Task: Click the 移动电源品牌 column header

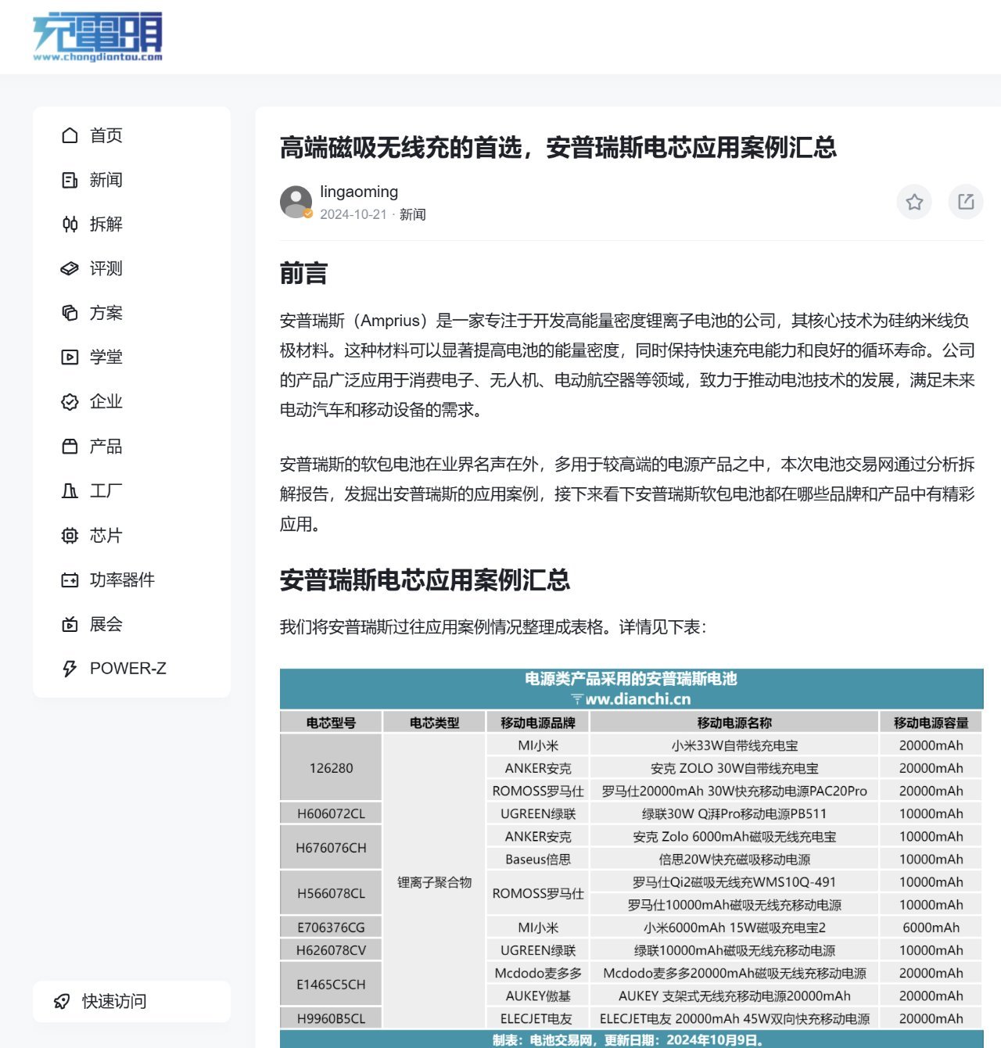Action: point(537,723)
